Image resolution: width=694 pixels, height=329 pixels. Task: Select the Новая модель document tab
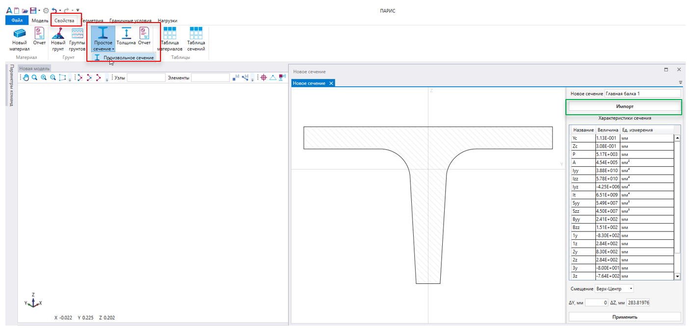(34, 69)
